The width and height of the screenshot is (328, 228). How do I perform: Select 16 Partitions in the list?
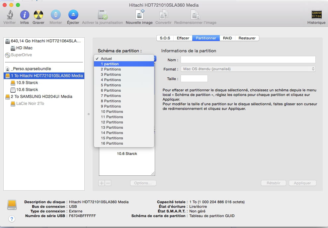click(x=112, y=143)
